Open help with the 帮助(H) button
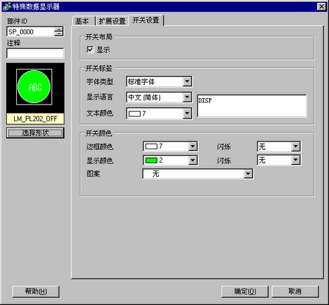Image resolution: width=329 pixels, height=305 pixels. point(36,292)
